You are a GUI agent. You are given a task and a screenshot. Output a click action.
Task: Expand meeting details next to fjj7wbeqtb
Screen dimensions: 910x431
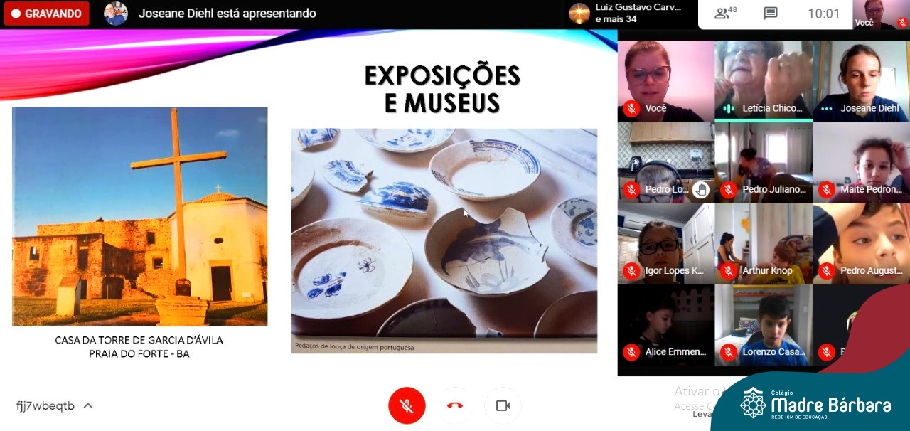(x=88, y=406)
